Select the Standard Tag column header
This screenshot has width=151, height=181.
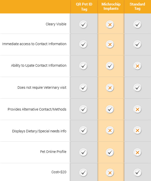pos(137,7)
